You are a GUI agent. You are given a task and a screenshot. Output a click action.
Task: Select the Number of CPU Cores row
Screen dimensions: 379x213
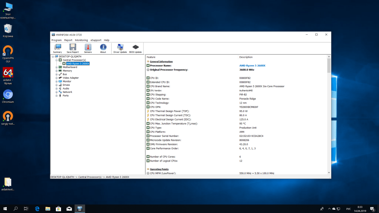[x=237, y=157]
